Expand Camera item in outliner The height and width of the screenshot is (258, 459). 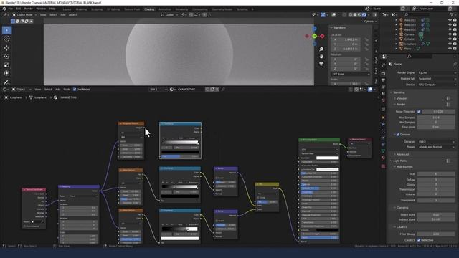(397, 34)
